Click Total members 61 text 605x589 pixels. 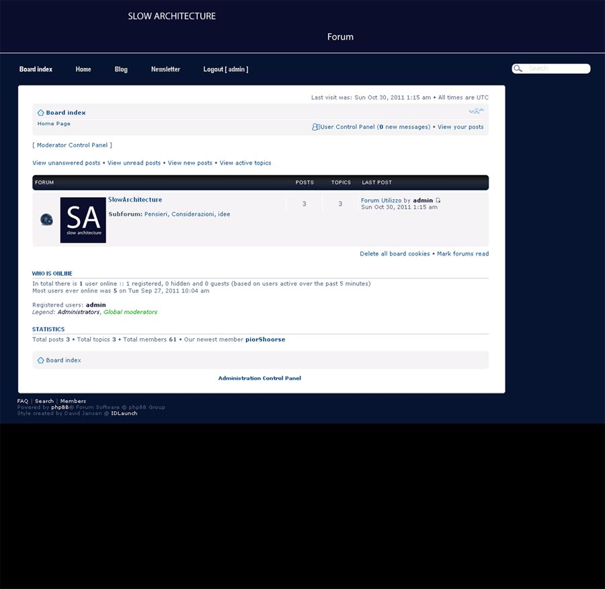click(x=150, y=340)
